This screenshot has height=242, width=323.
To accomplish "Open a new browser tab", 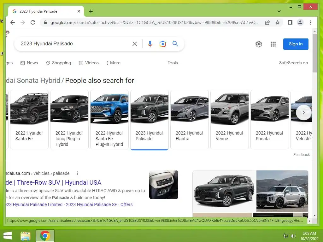I will tap(91, 11).
